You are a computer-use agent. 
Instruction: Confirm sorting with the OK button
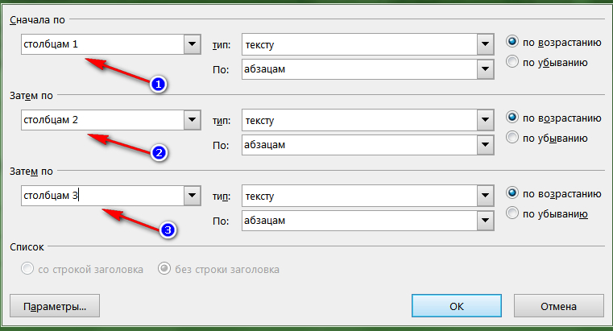(456, 306)
